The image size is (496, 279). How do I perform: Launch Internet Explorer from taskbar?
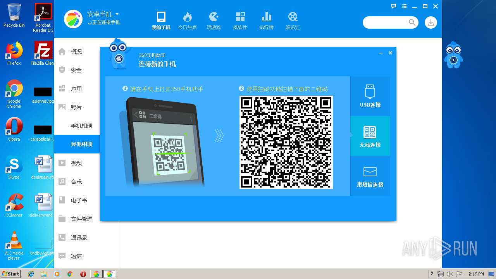tap(31, 274)
